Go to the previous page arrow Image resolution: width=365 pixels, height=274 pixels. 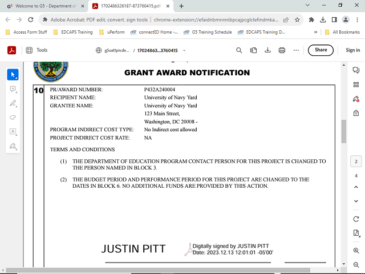coord(356,187)
